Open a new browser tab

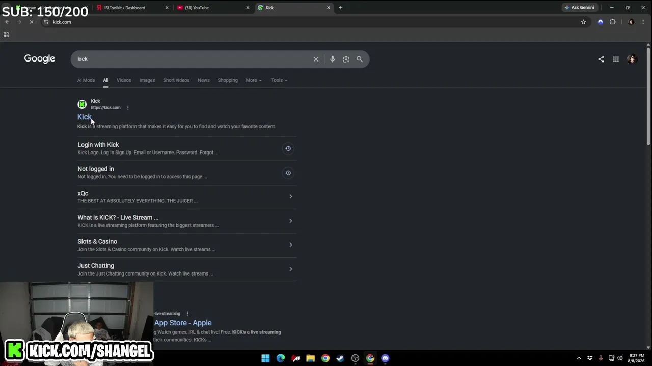click(341, 8)
